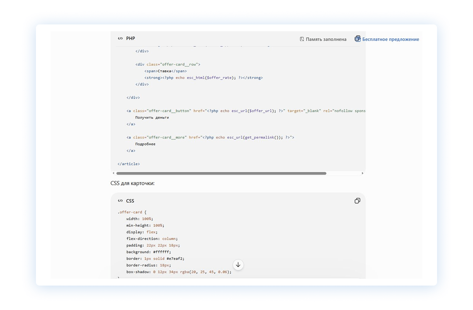Image resolution: width=473 pixels, height=310 pixels.
Task: Click the copy icon beside Бесплатное предложение
Action: click(358, 39)
